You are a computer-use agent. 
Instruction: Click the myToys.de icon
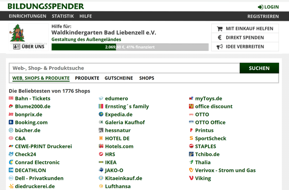point(191,98)
